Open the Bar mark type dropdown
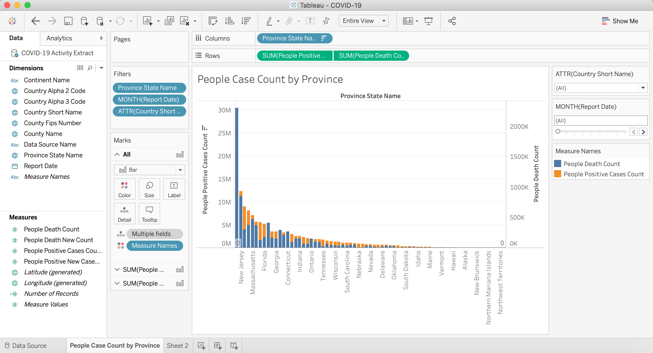Image resolution: width=653 pixels, height=353 pixels. point(149,170)
